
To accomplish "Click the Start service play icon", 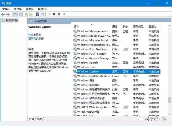I will pyautogui.click(x=49, y=14).
